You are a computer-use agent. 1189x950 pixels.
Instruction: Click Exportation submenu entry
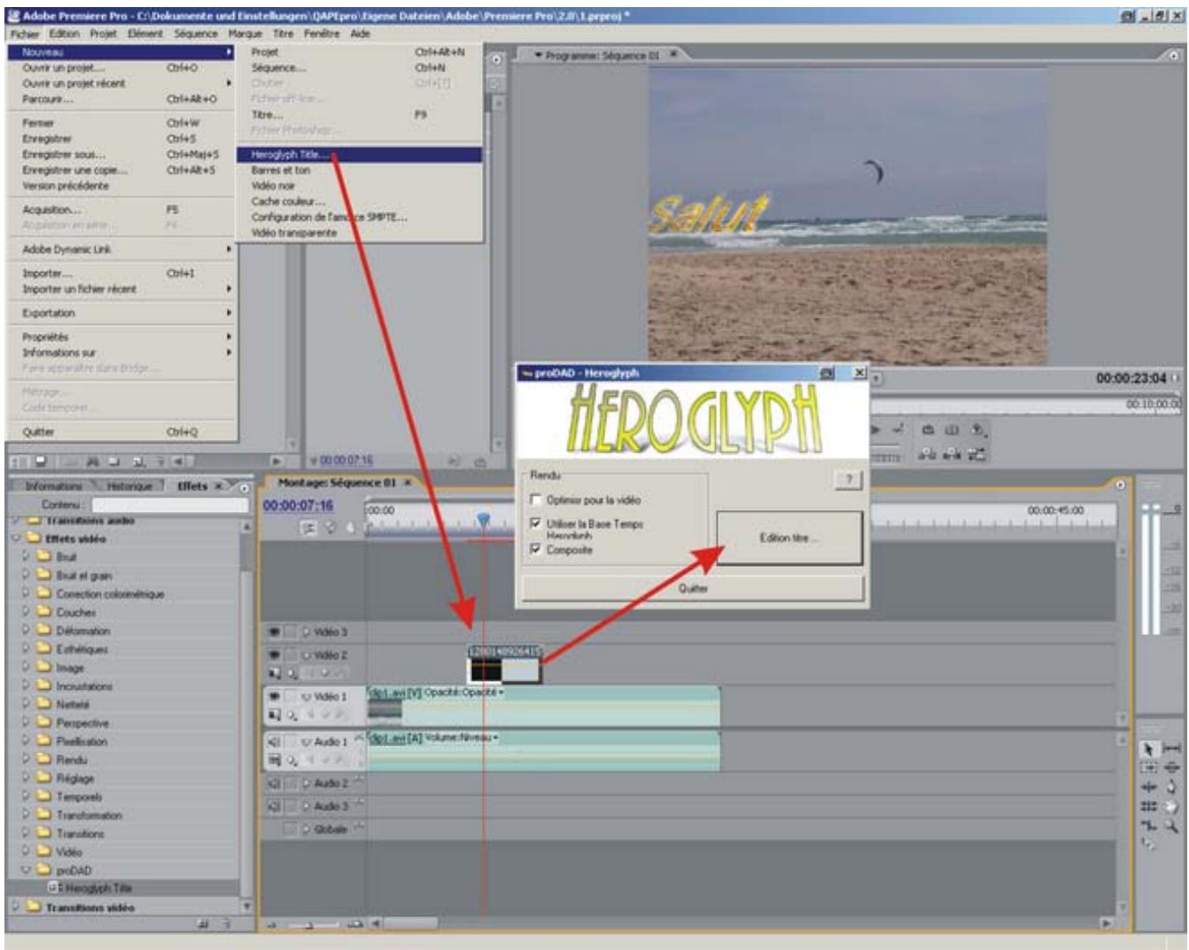[122, 313]
